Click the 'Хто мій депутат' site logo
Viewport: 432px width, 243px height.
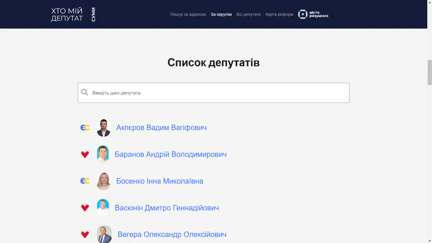(73, 15)
